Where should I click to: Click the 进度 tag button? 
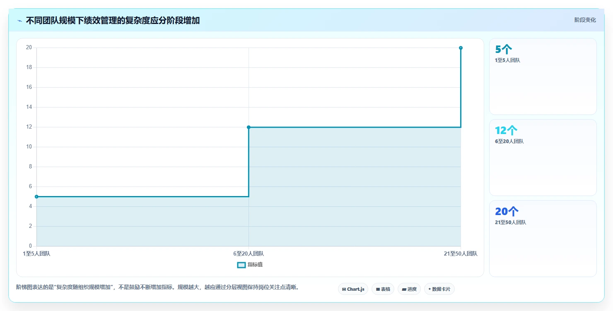pyautogui.click(x=409, y=289)
